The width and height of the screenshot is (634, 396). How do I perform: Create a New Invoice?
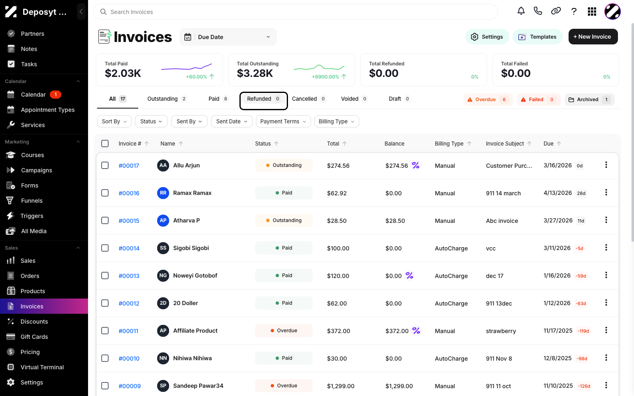[593, 37]
